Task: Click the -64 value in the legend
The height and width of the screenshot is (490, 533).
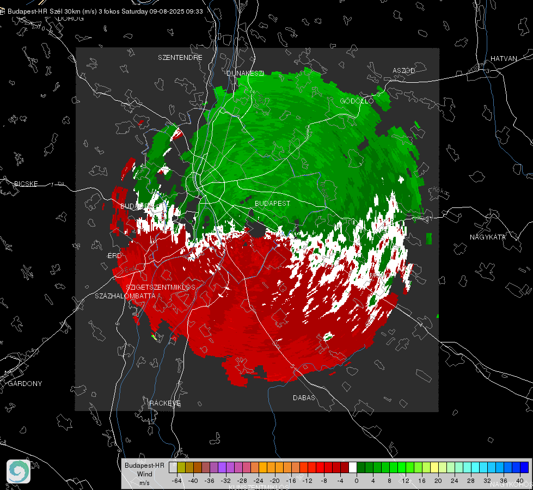Action: pos(176,481)
